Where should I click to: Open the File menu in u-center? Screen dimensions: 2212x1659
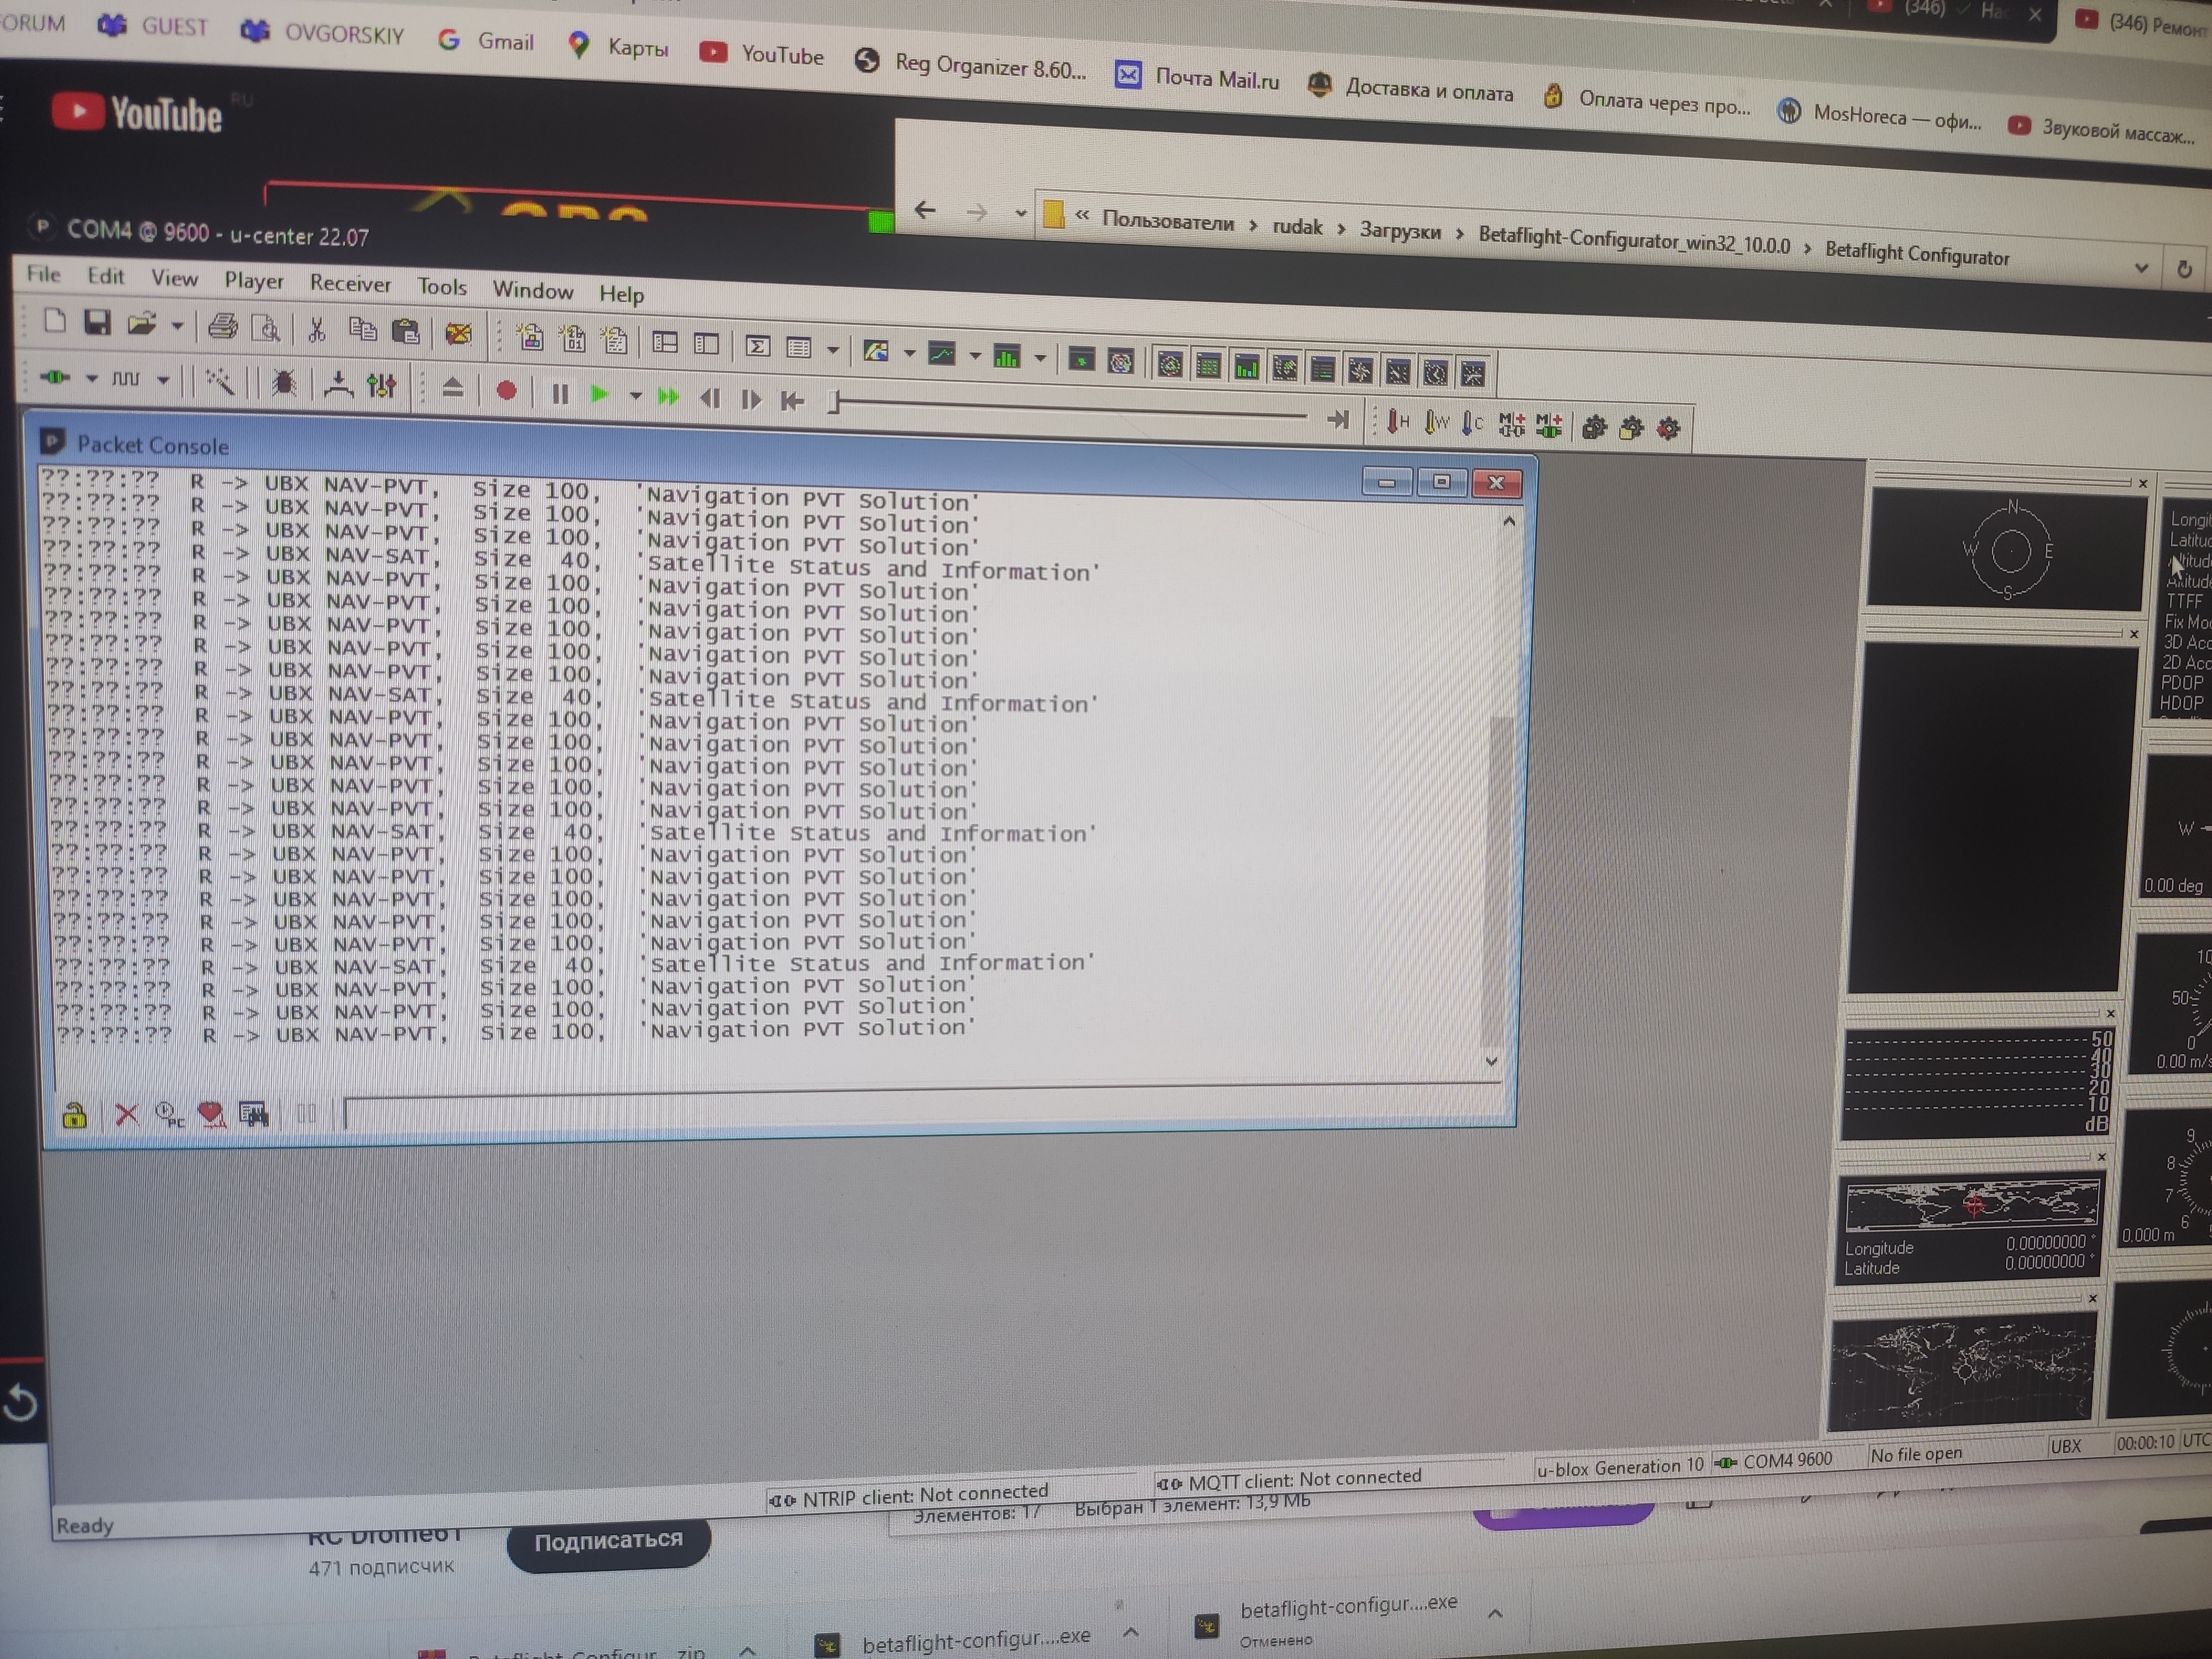43,273
